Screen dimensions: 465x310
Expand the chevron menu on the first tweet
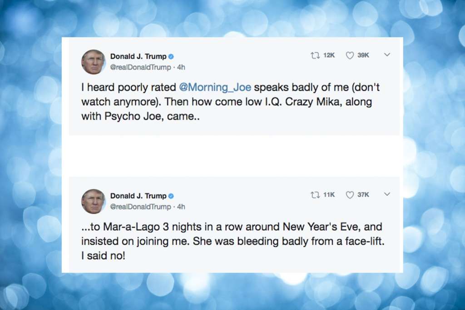tap(387, 55)
